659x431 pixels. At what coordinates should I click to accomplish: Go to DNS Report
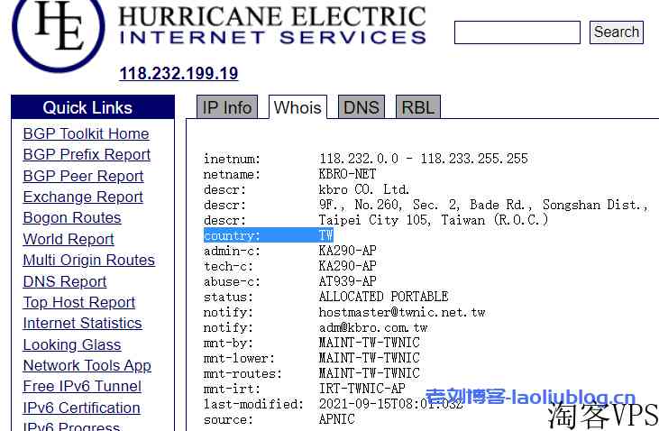coord(65,281)
